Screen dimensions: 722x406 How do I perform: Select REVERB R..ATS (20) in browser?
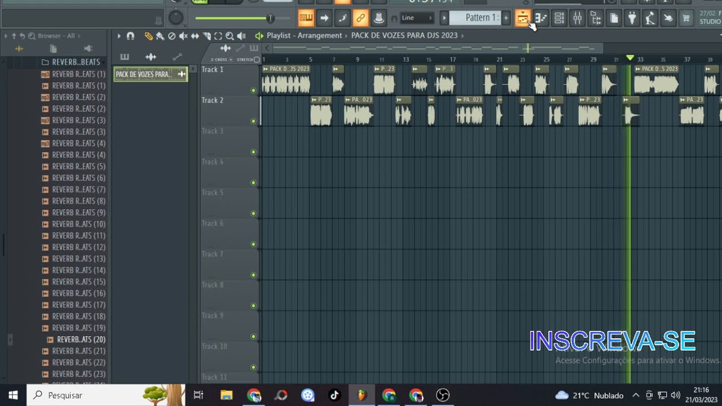click(76, 339)
